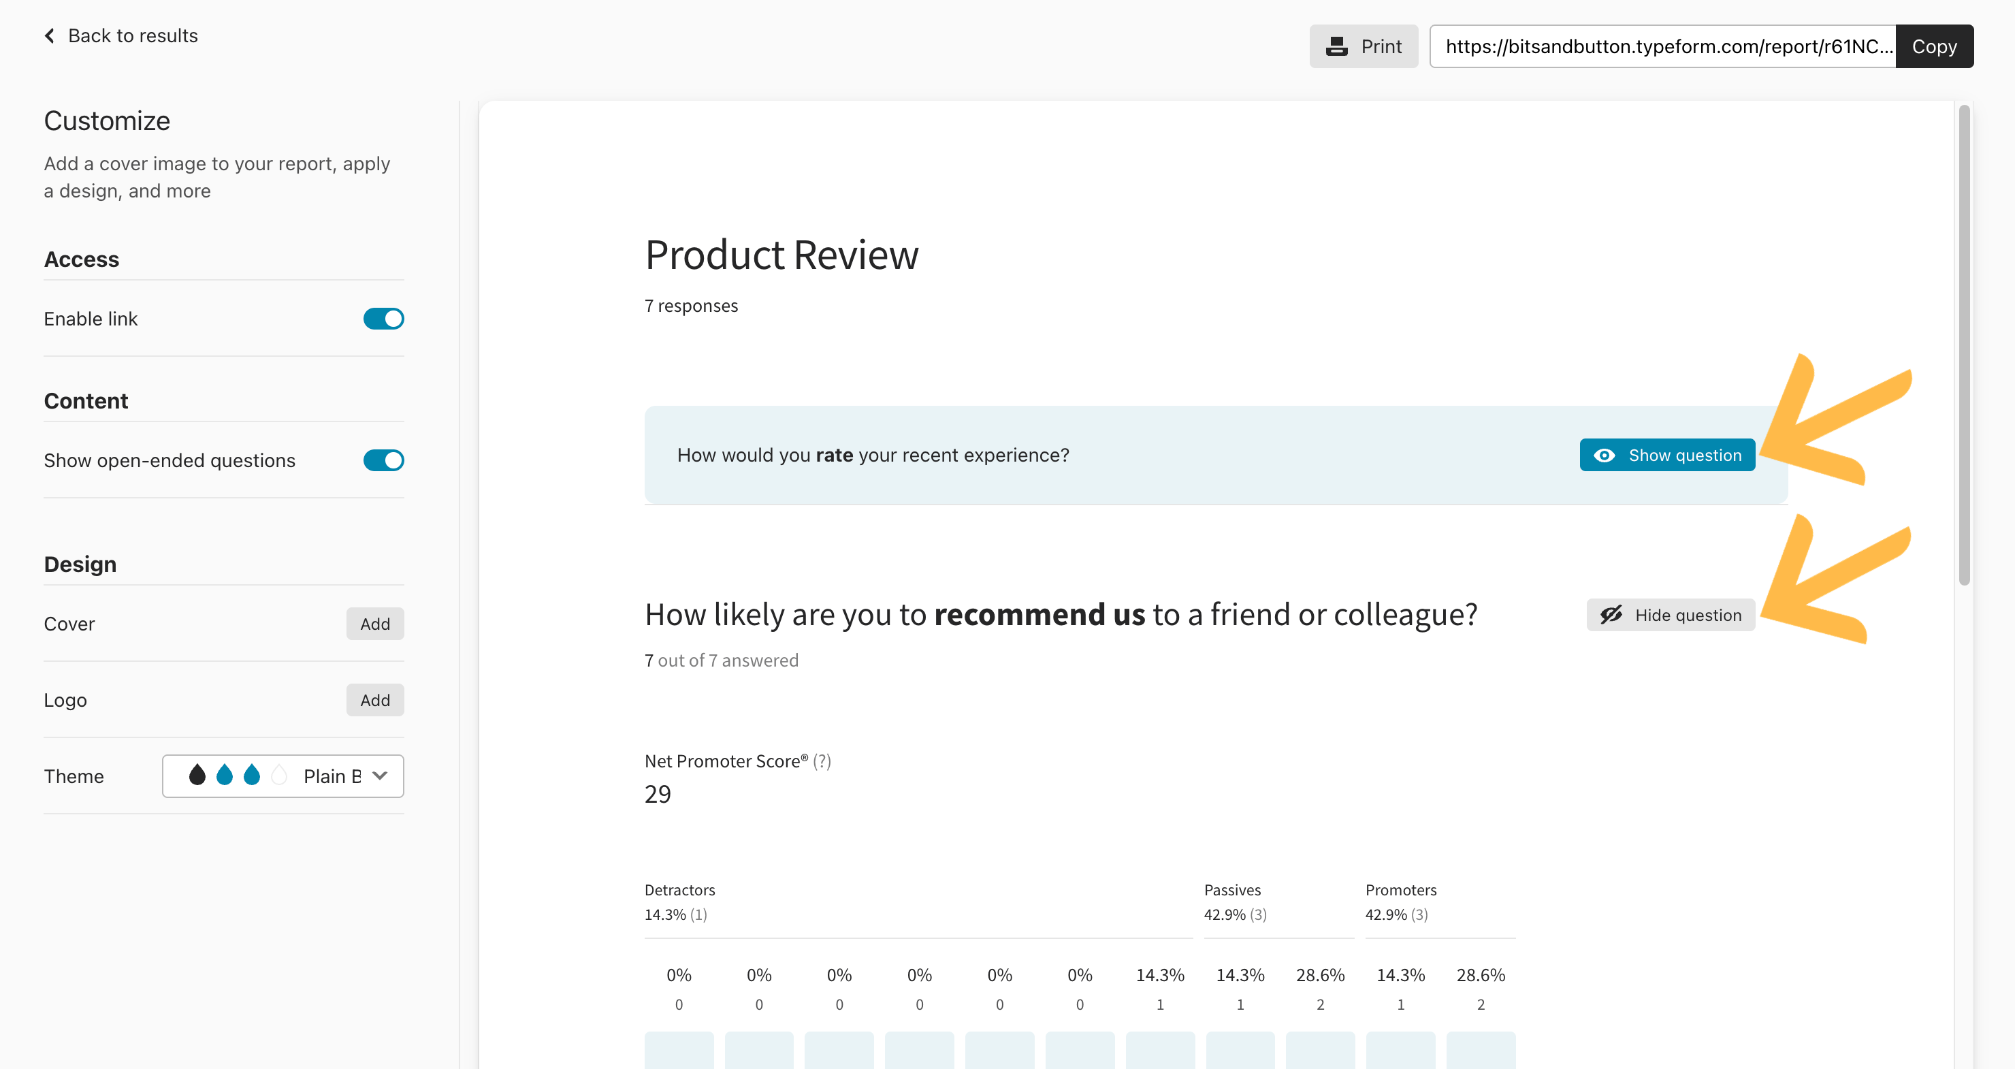2015x1069 pixels.
Task: Click the white droplet theme swatch
Action: (278, 776)
